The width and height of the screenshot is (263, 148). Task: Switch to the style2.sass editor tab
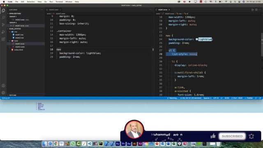54,10
